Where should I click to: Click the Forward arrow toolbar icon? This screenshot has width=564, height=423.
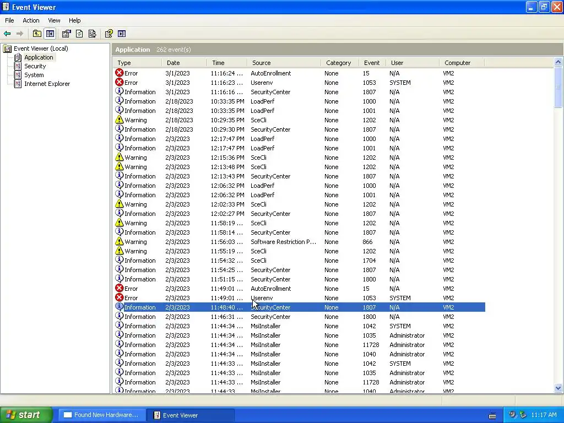pos(20,34)
